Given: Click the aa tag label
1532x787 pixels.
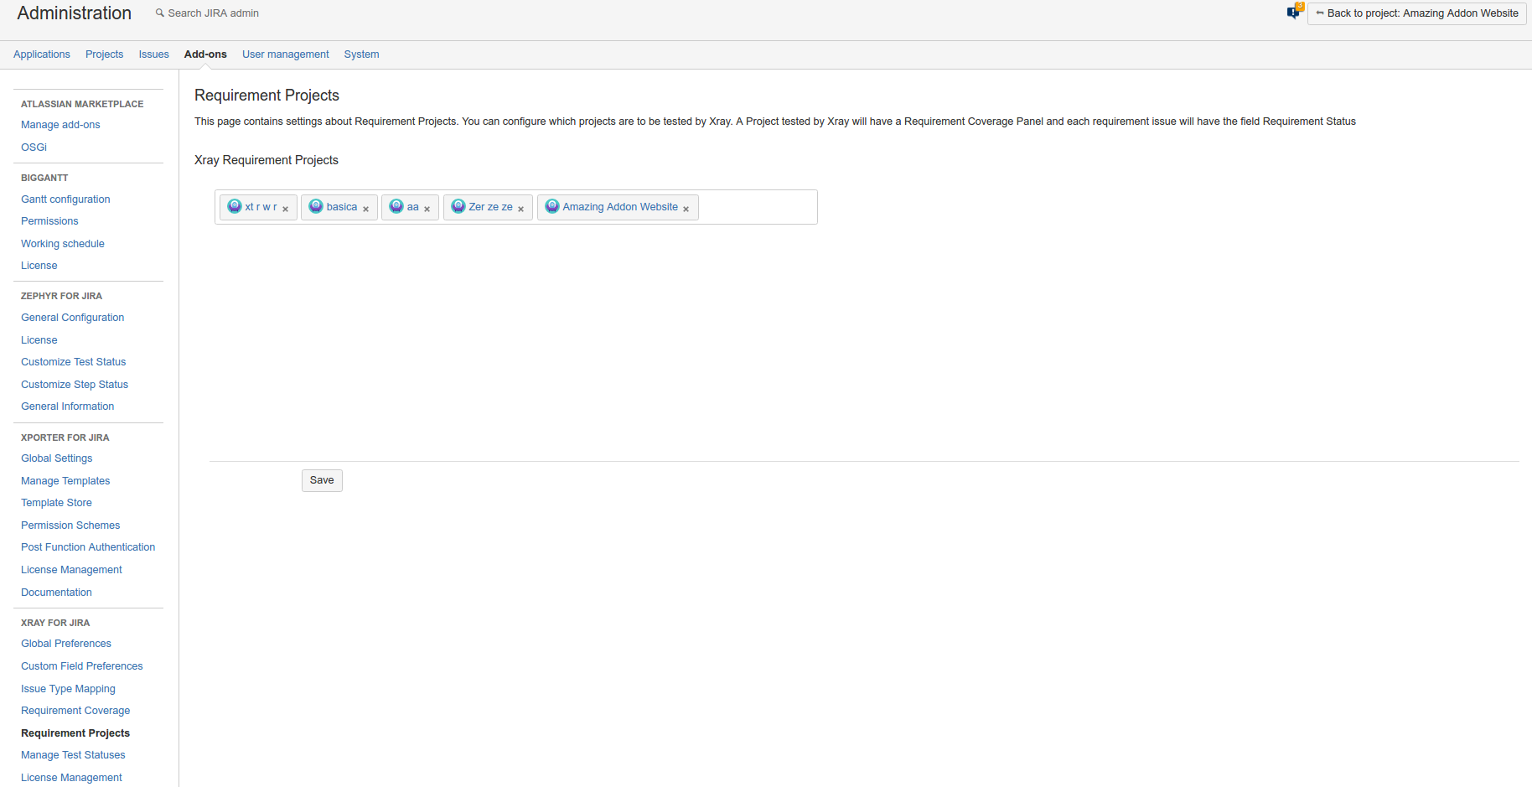Looking at the screenshot, I should coord(413,207).
